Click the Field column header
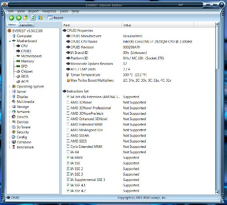227x205 pixels. (92, 25)
